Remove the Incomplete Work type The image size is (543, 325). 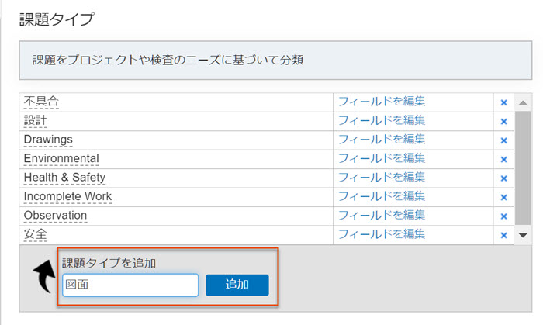click(x=503, y=197)
